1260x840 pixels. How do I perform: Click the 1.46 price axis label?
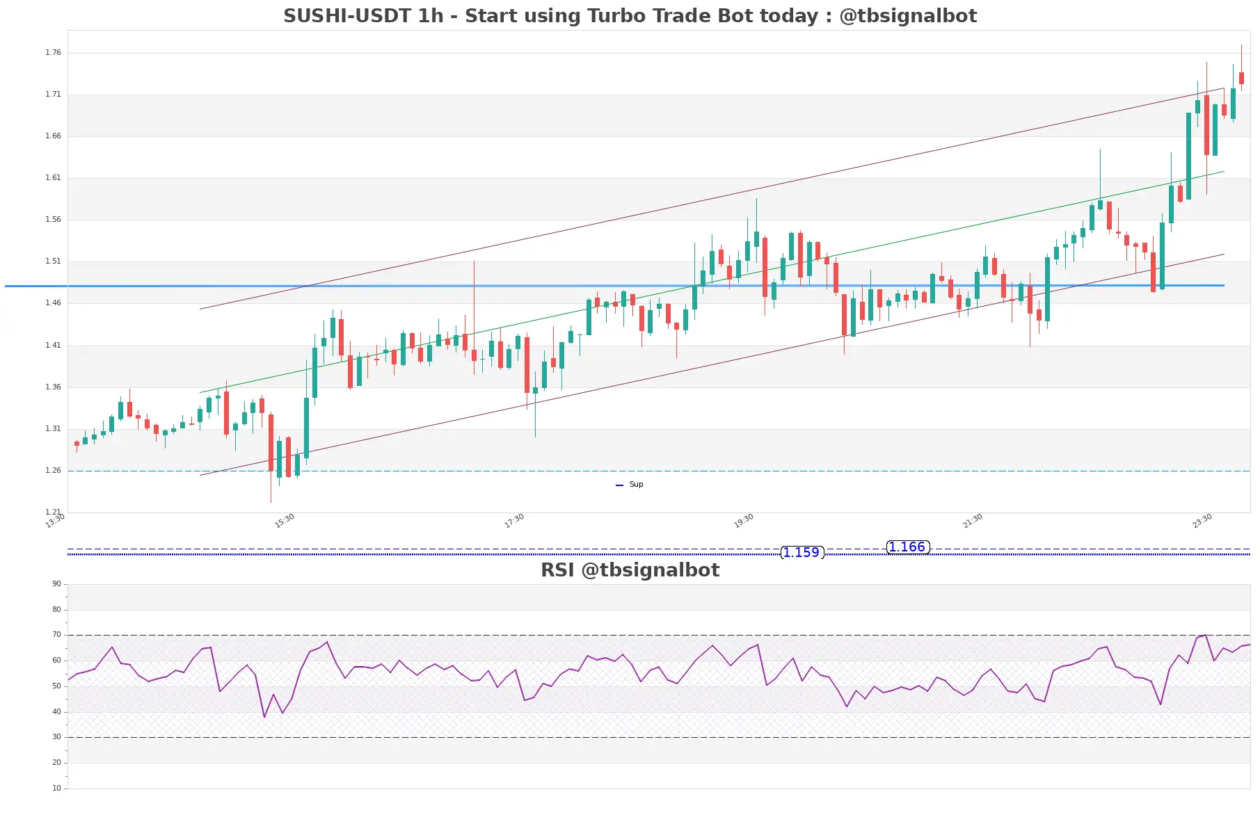(53, 303)
